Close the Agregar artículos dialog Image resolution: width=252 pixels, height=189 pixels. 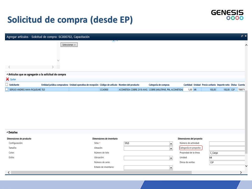(246, 36)
